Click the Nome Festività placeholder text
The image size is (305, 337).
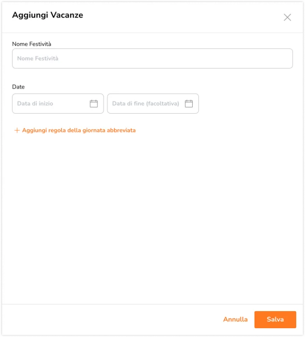tap(38, 58)
